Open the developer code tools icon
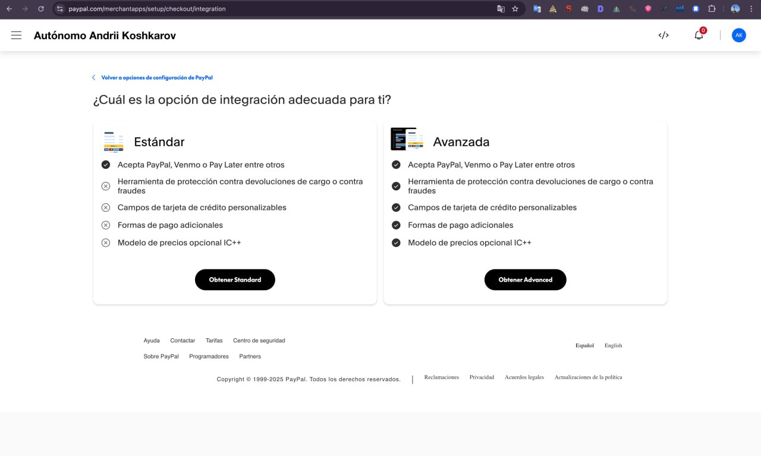The width and height of the screenshot is (761, 456). coord(663,36)
